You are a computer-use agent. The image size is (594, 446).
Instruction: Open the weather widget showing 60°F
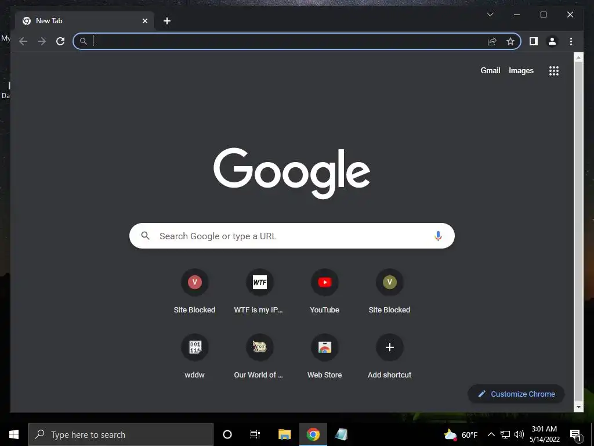[x=460, y=434]
